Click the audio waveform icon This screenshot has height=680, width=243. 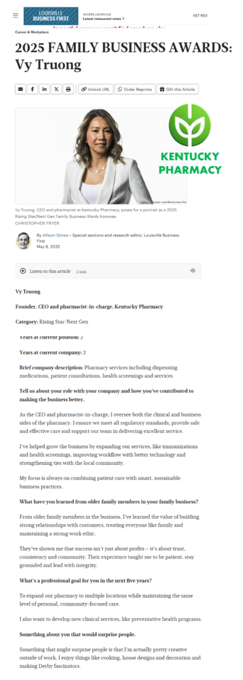pos(193,271)
